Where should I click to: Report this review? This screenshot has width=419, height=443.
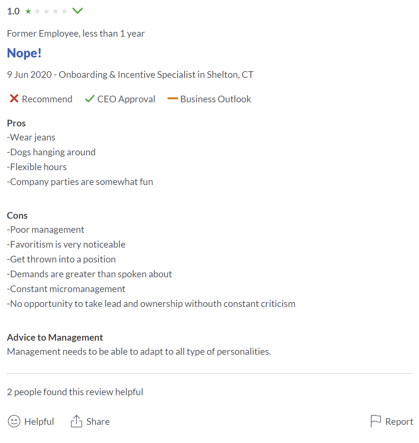(392, 421)
